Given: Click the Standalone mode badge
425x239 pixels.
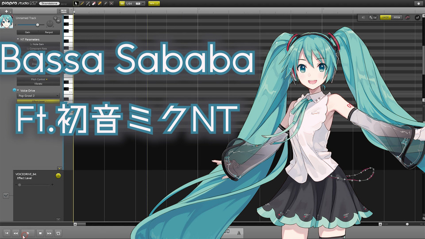Looking at the screenshot, I should click(49, 4).
